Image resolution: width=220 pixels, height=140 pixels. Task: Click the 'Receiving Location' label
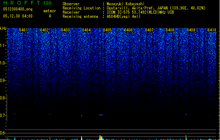coord(81,8)
